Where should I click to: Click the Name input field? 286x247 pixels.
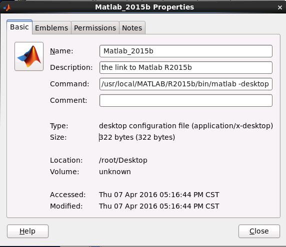pyautogui.click(x=186, y=51)
